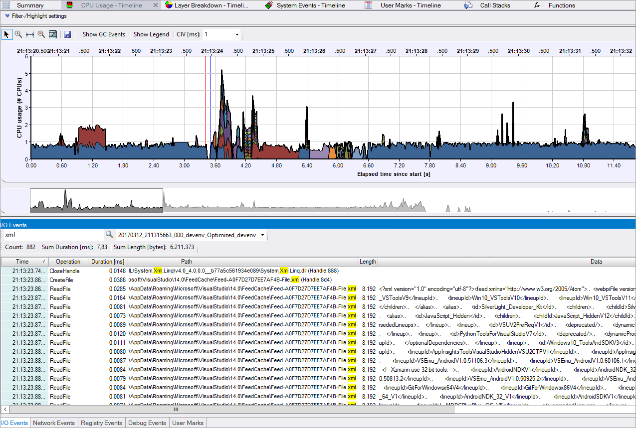The width and height of the screenshot is (636, 428).
Task: Toggle Show Legend display
Action: click(x=151, y=34)
